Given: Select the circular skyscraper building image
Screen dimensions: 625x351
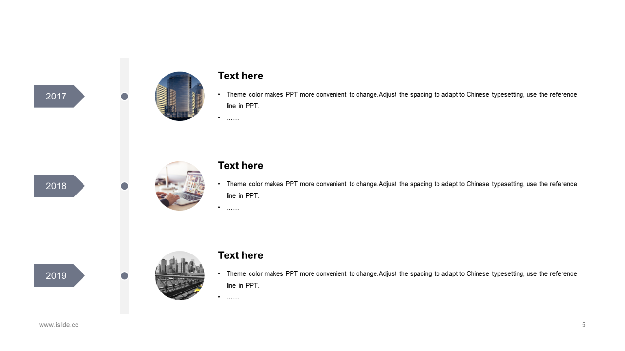Looking at the screenshot, I should coord(180,96).
